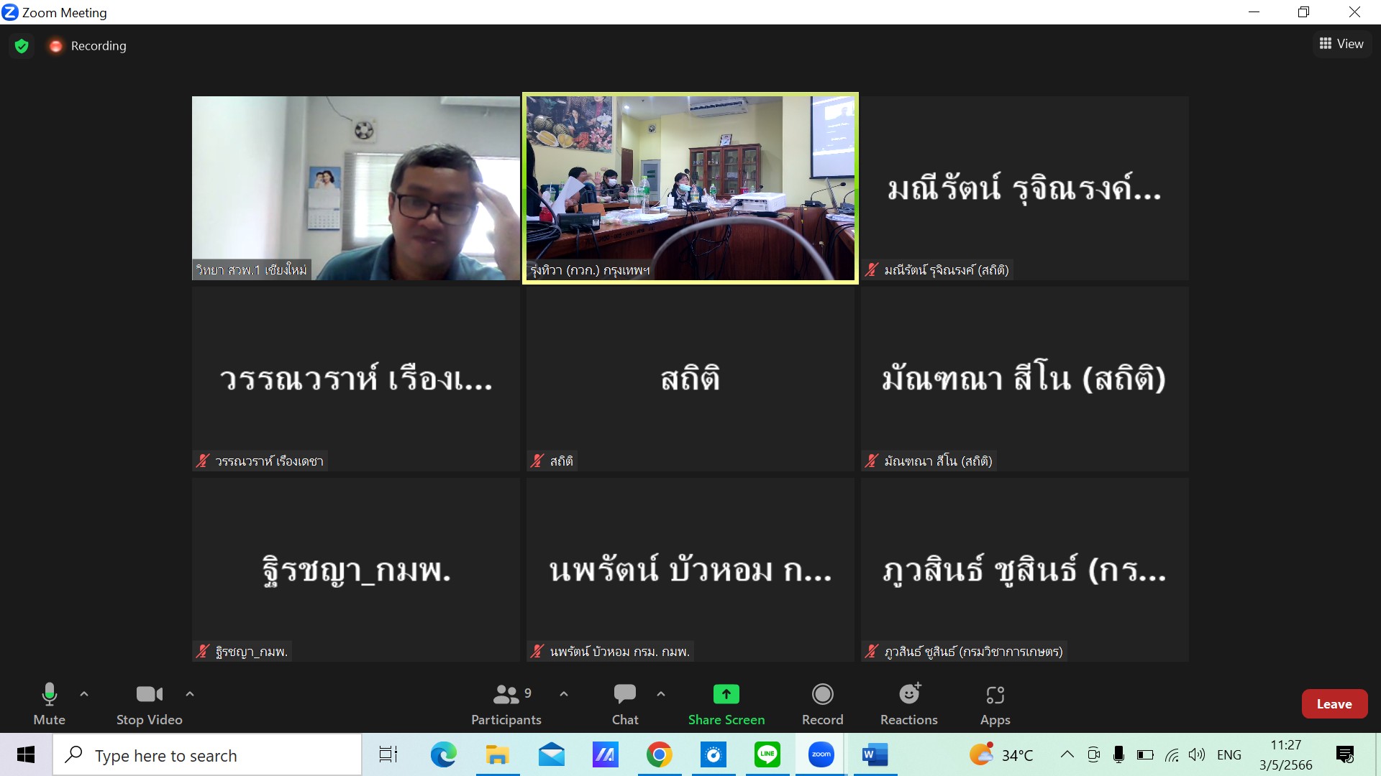This screenshot has height=776, width=1381.
Task: Click muted mic icon of มัณฑณา สีโน
Action: point(872,461)
